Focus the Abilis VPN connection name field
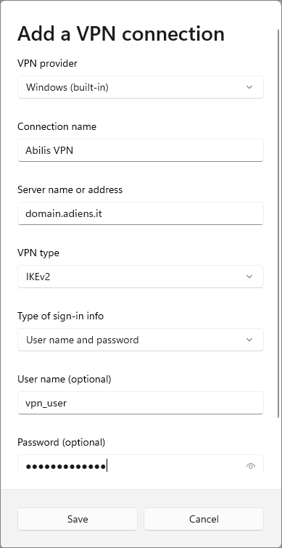282x548 pixels. [x=141, y=150]
